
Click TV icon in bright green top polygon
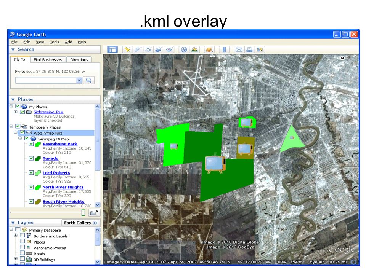[247, 123]
